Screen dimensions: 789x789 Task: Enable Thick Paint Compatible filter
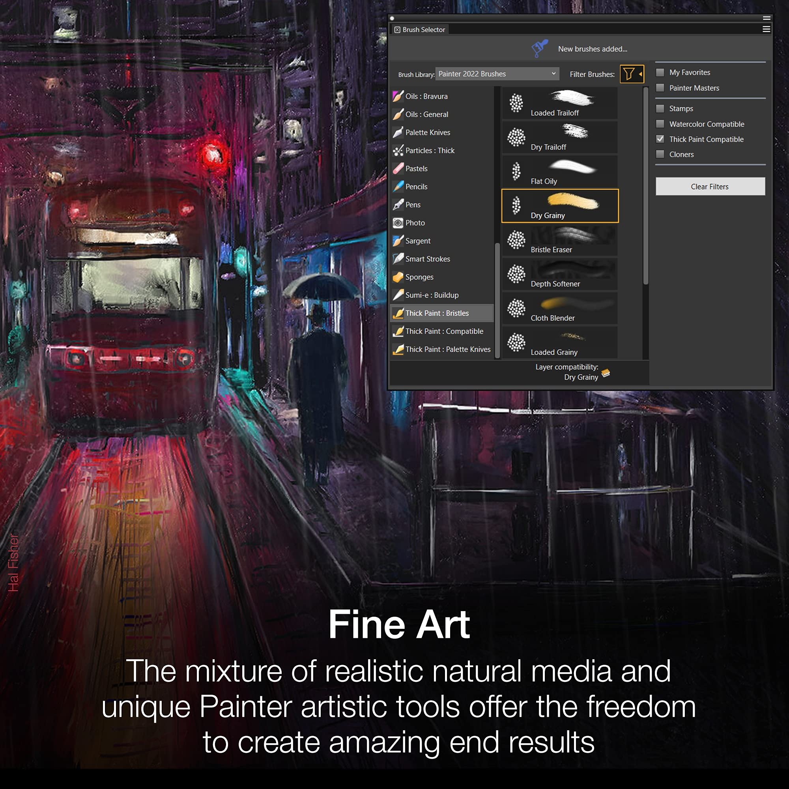pyautogui.click(x=658, y=139)
